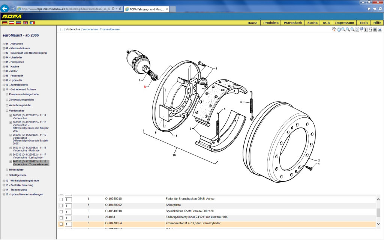Switch language with the French flag
Viewport: 384px width, 240px height.
32,23
